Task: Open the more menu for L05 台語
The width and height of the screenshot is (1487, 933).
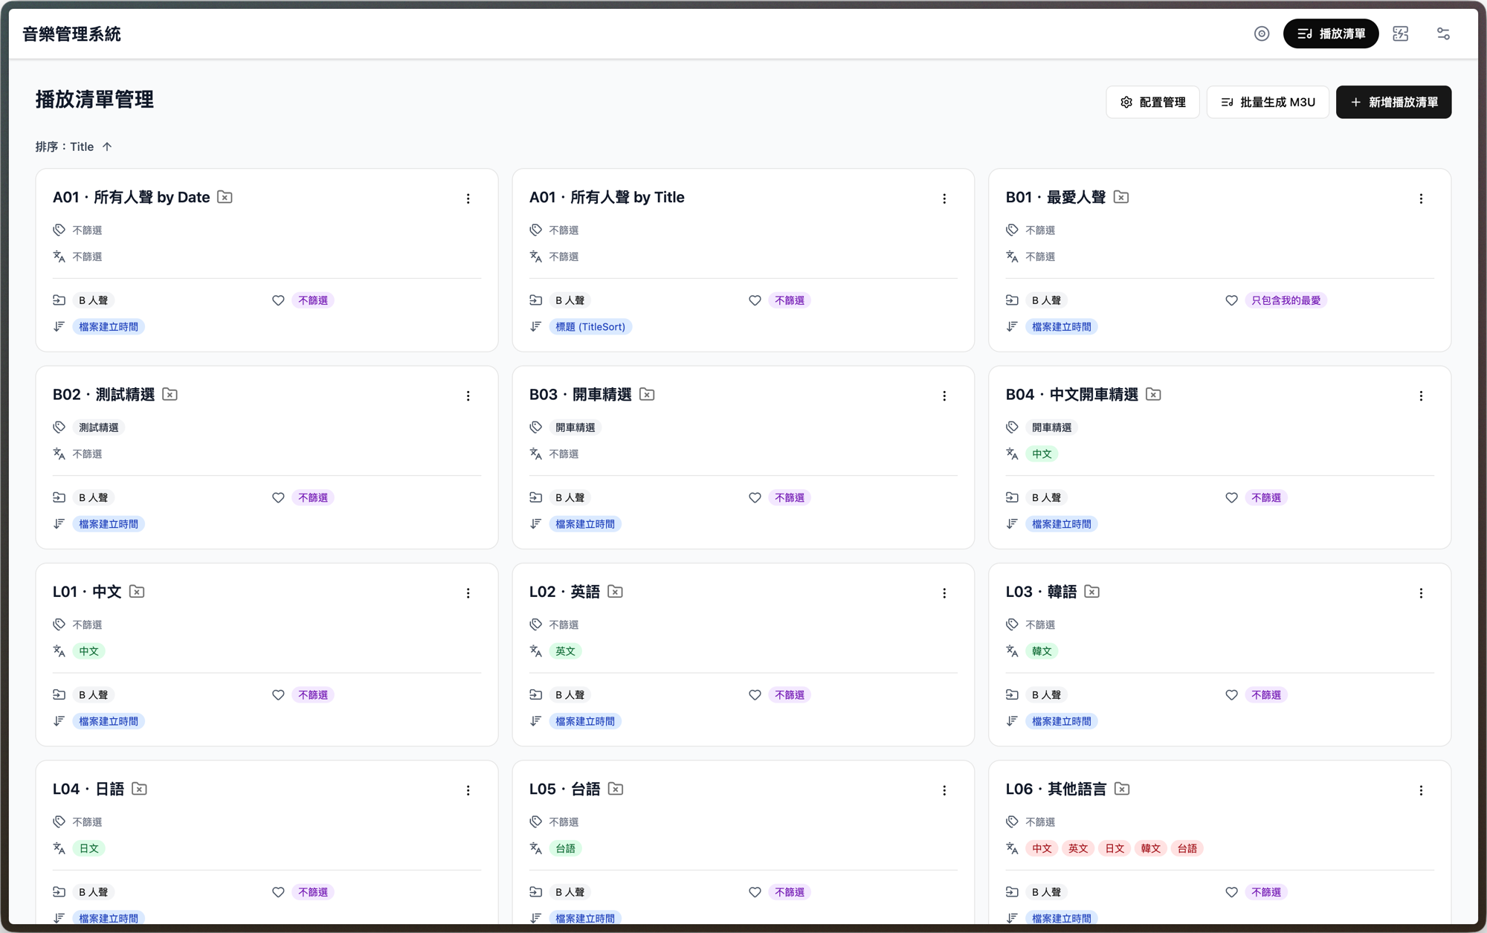Action: 944,790
